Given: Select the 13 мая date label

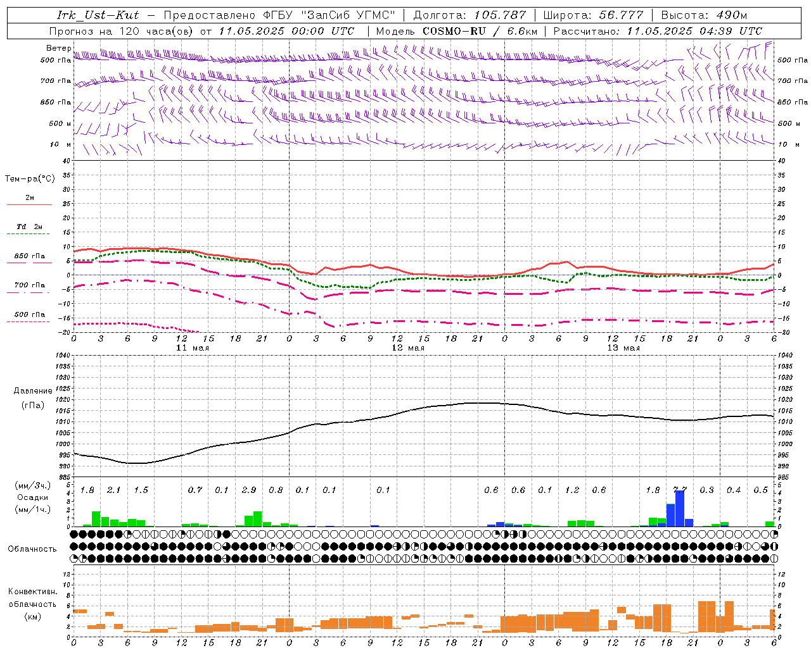Looking at the screenshot, I should point(623,348).
